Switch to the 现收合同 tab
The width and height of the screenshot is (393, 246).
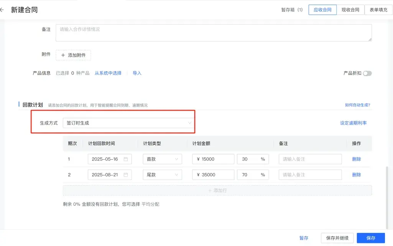click(350, 10)
